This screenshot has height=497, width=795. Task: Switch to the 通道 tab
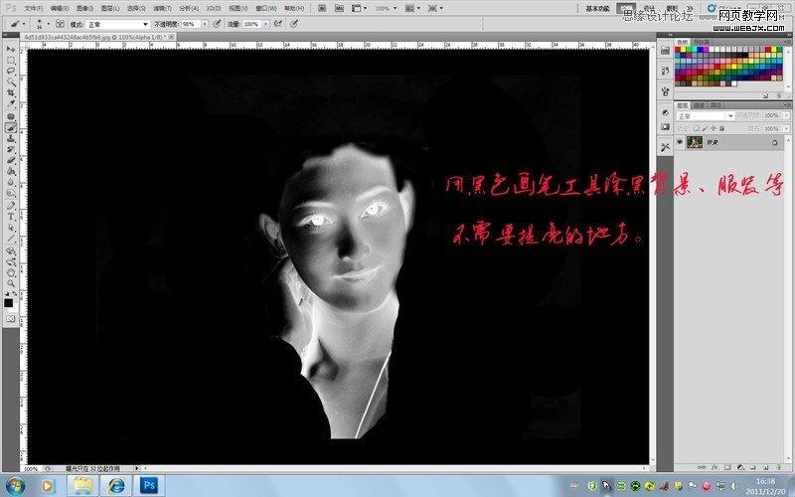699,105
